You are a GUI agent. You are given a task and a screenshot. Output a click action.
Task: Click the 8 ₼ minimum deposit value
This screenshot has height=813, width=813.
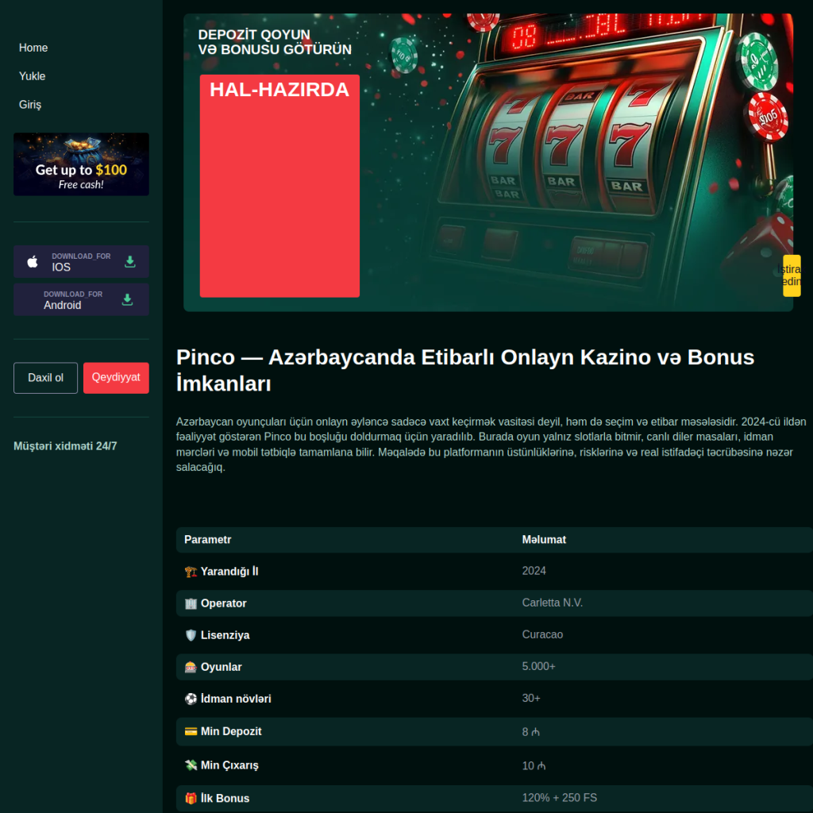coord(531,732)
